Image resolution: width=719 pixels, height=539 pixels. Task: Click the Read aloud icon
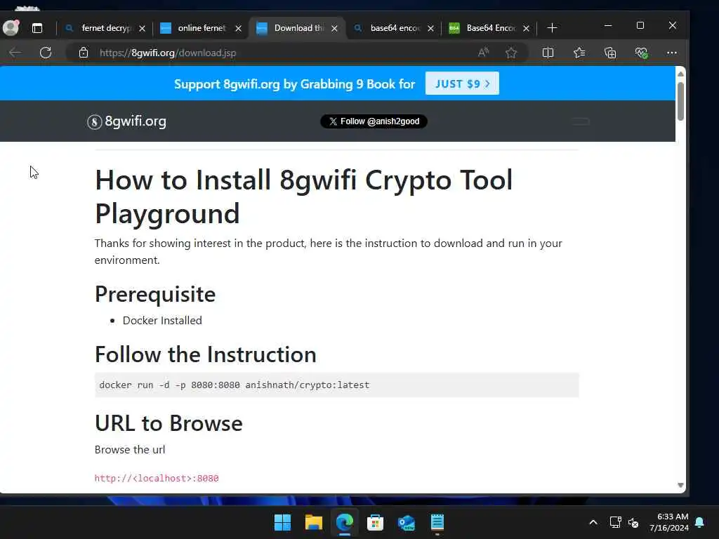[483, 53]
